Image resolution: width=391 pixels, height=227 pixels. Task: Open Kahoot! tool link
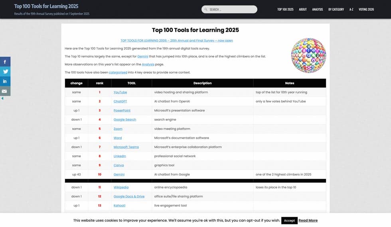(x=119, y=205)
